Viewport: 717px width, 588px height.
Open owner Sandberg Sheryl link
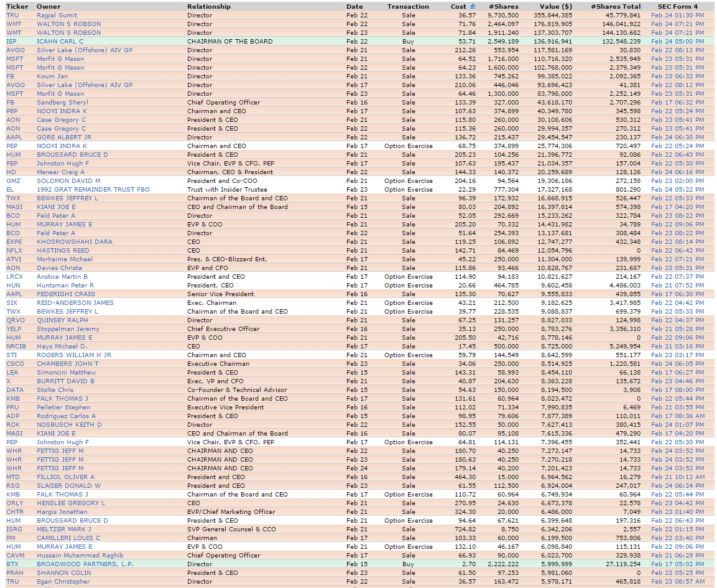coord(62,103)
